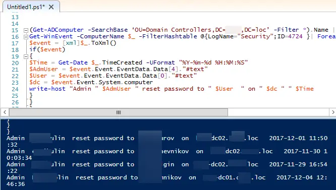Click the console output dated 2017-11-29
Image resolution: width=336 pixels, height=190 pixels.
[x=167, y=167]
